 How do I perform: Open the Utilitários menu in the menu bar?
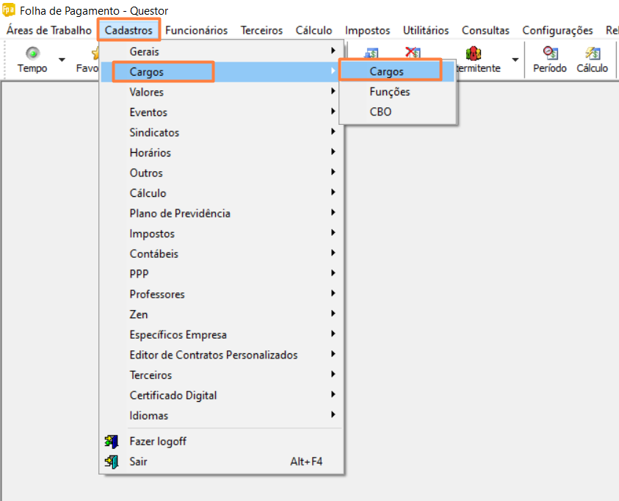point(426,30)
